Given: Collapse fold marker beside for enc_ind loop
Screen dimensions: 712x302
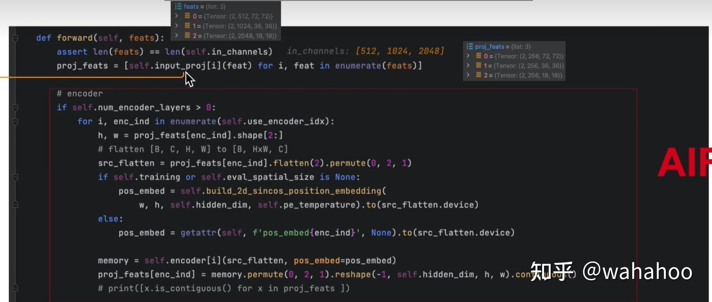Looking at the screenshot, I should point(15,122).
